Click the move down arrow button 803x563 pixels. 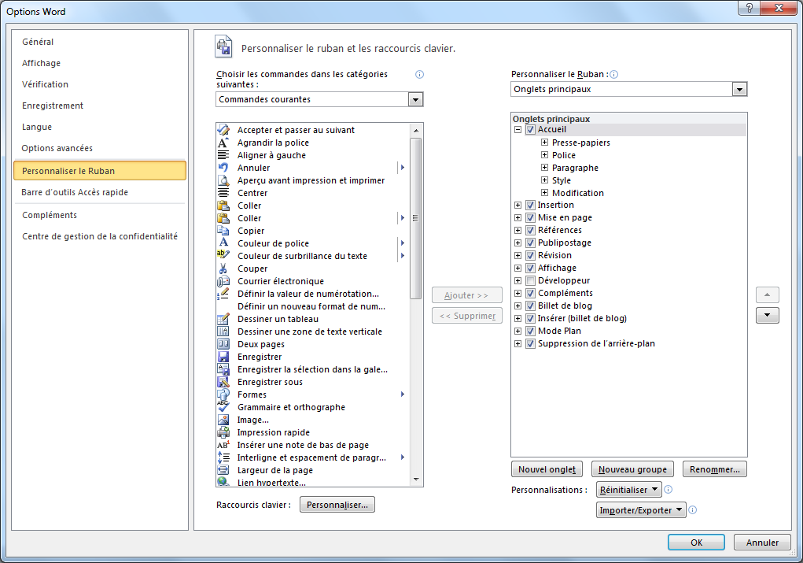click(767, 316)
